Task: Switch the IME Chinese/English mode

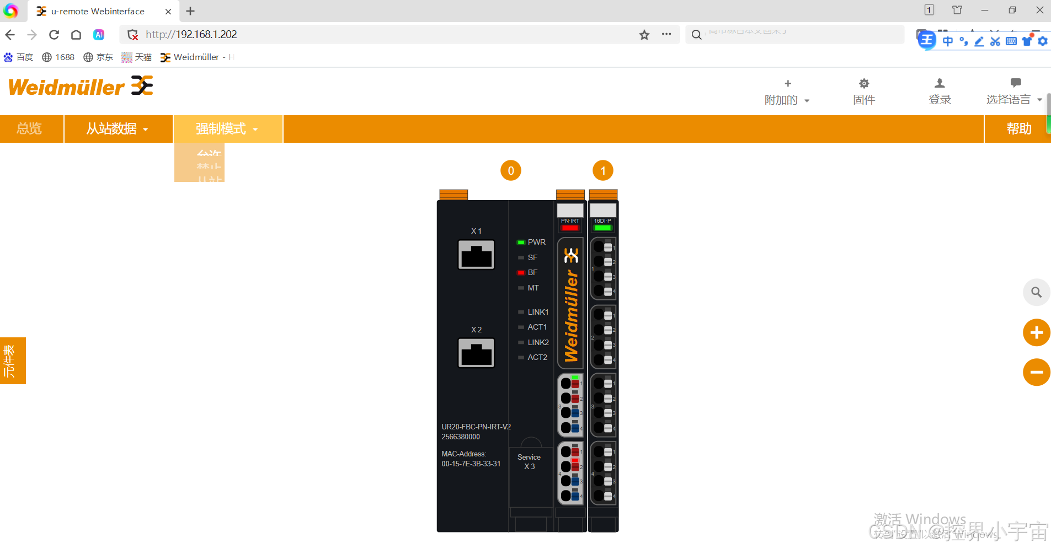Action: 948,41
